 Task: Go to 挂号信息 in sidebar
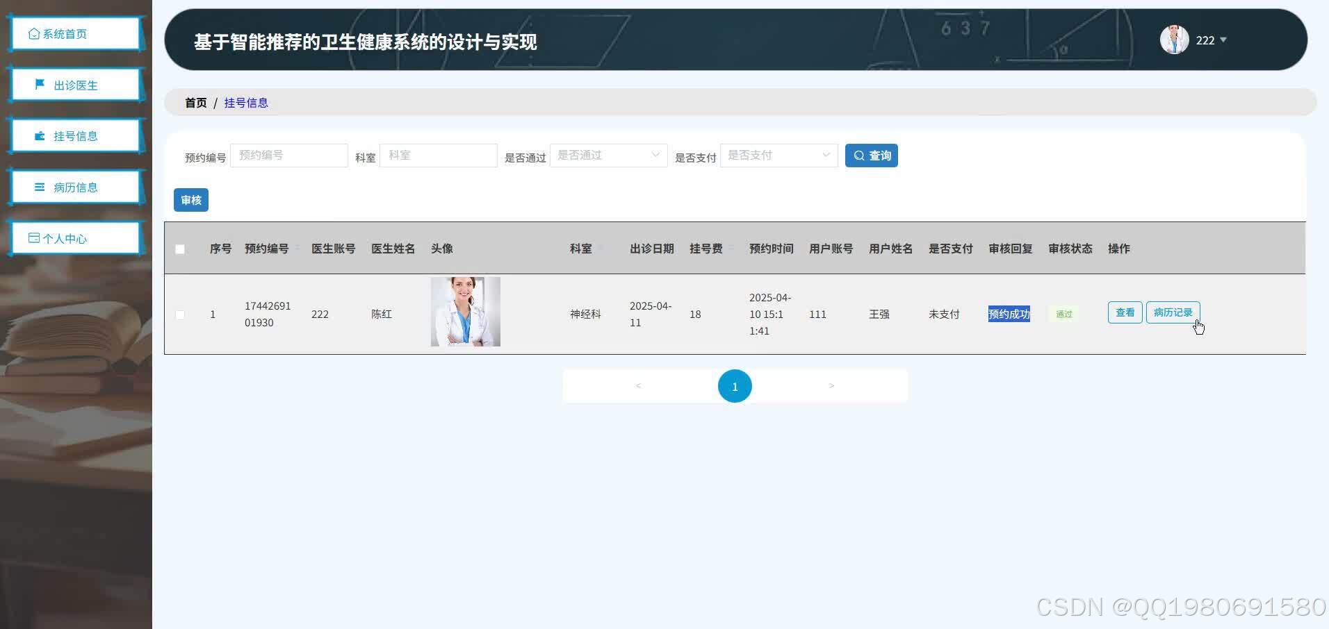point(75,136)
